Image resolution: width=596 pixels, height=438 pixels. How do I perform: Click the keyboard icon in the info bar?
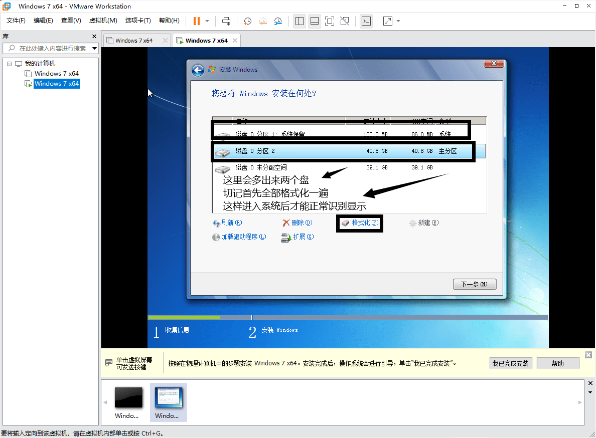point(109,362)
